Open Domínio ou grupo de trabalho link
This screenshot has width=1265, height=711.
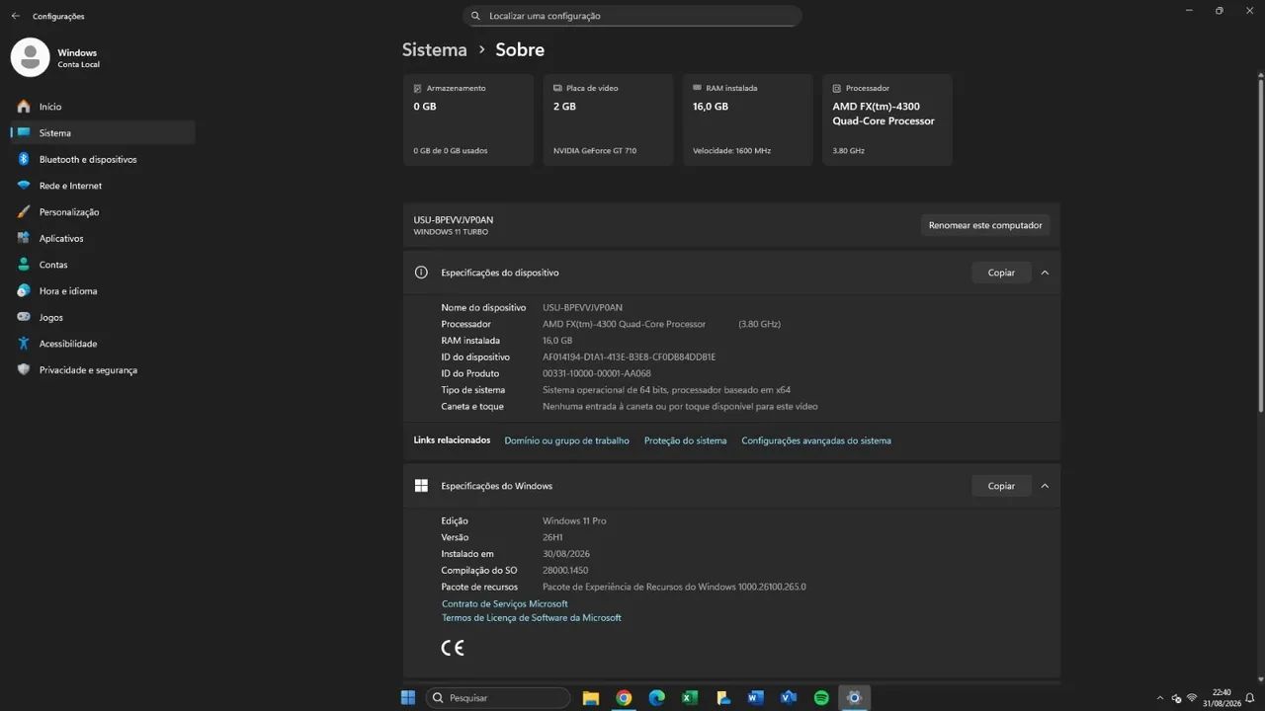pyautogui.click(x=566, y=440)
